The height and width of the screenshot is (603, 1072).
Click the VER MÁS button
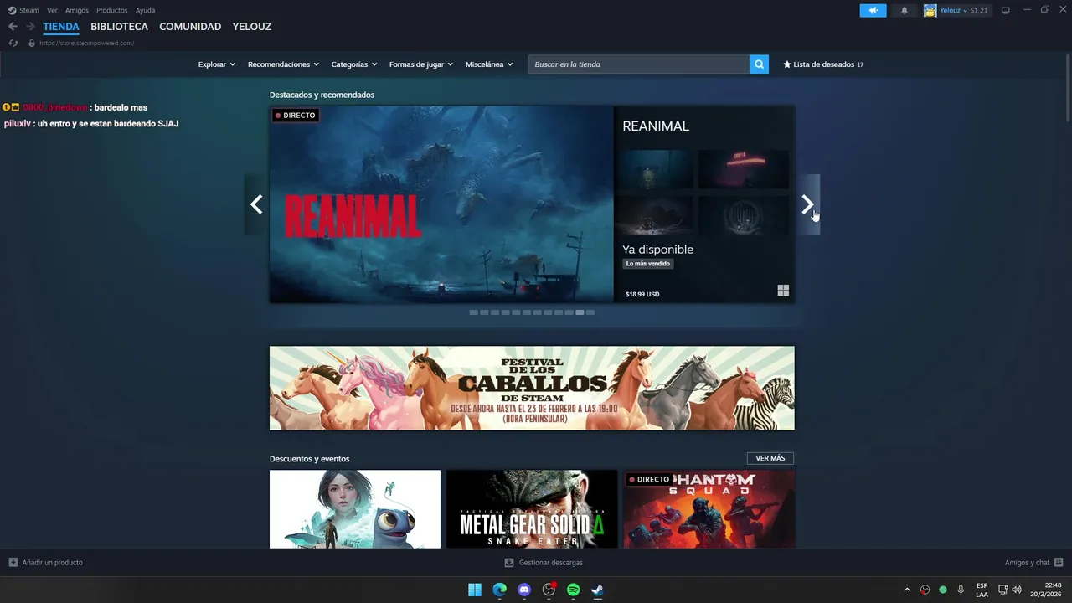point(770,458)
